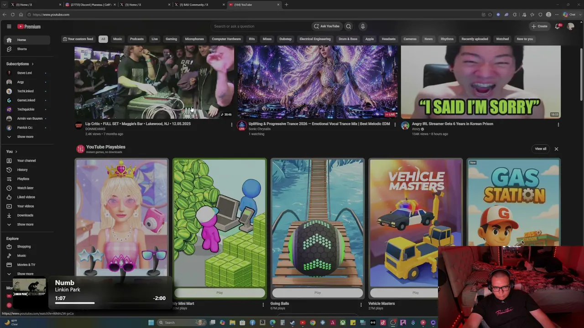Go to YouTube Premium logo home
The image size is (584, 328).
pos(29,26)
